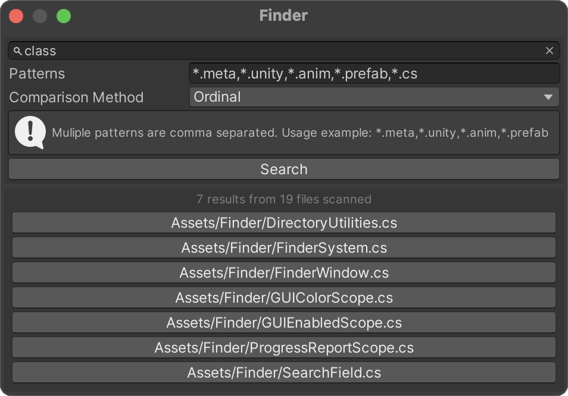Open Assets/Finder/ProgressReportScope.cs result
Screen dimensions: 568x396
click(283, 347)
